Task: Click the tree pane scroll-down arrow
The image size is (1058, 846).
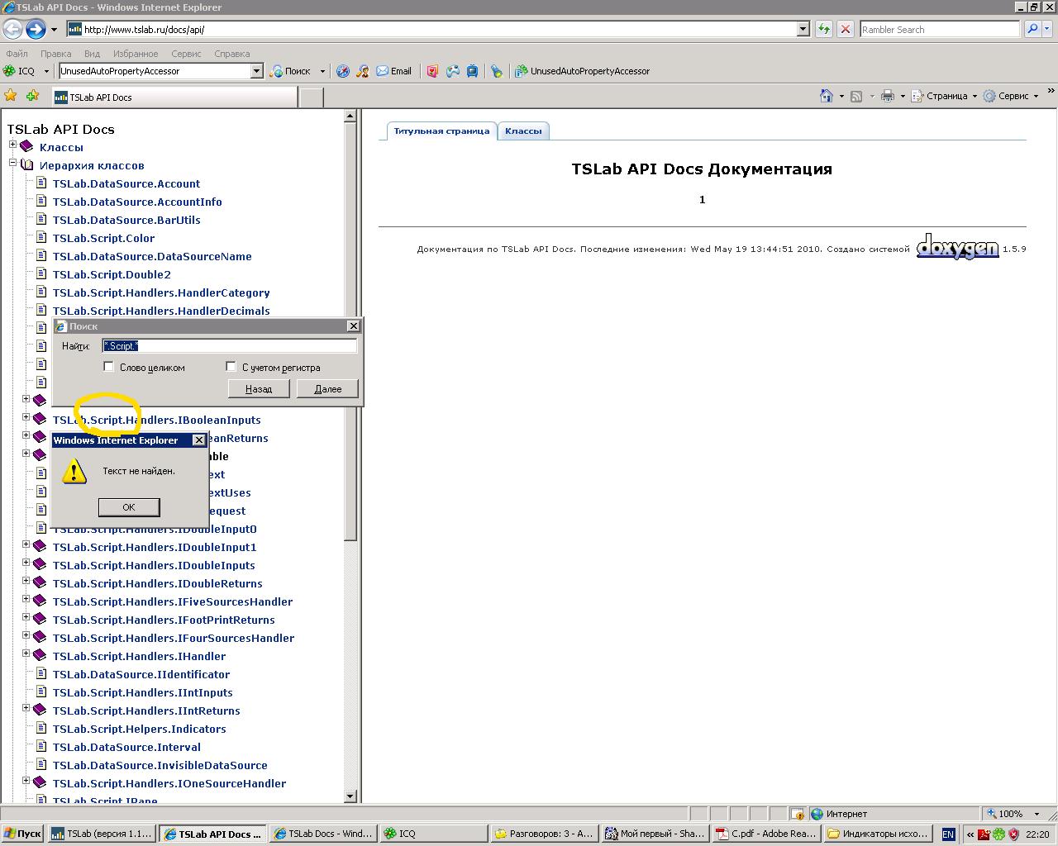Action: pos(350,796)
